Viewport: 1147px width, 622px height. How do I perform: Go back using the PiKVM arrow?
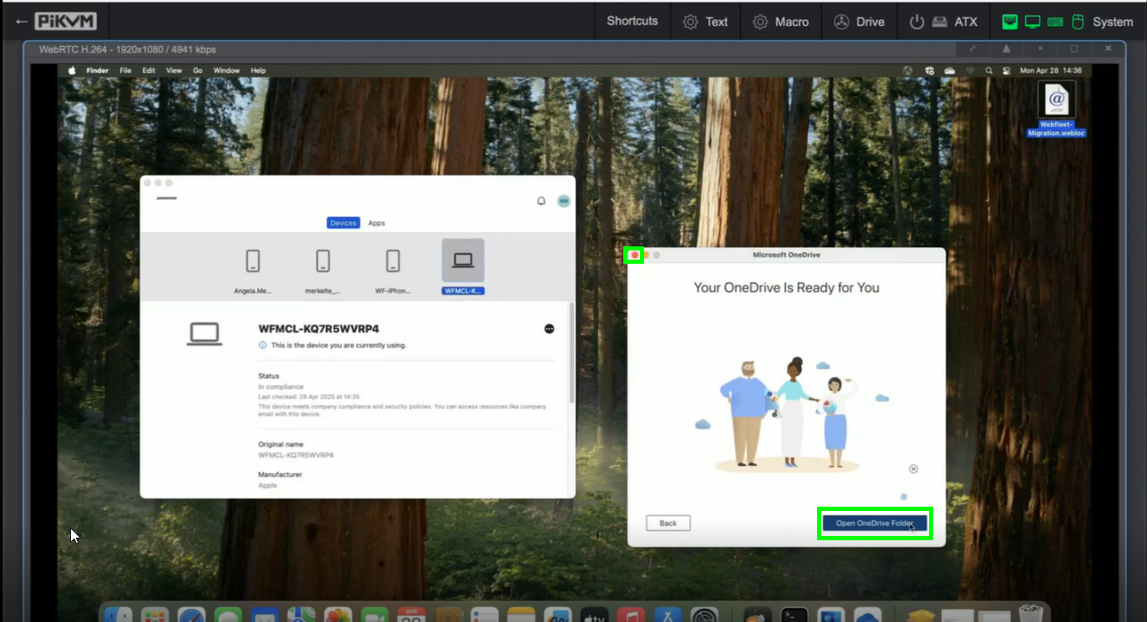(21, 22)
